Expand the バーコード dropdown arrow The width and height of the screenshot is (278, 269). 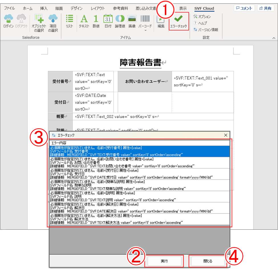tap(145, 30)
